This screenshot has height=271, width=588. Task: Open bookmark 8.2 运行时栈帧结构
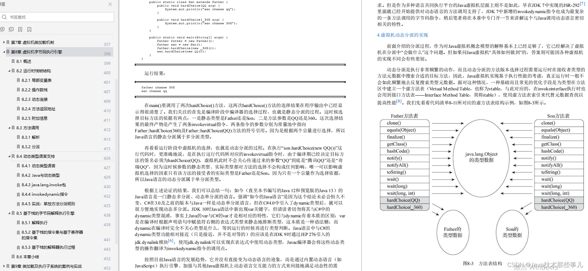tap(33, 71)
